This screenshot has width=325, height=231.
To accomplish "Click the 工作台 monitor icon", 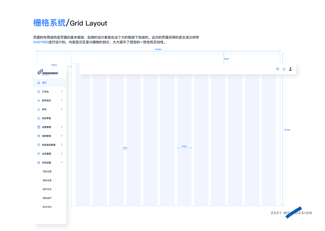I will 39,91.
